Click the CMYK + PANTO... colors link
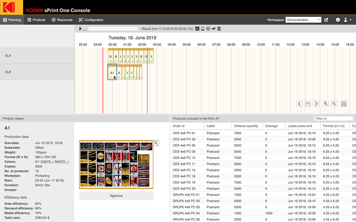Viewport: 356px width, 222px height. coord(55,162)
